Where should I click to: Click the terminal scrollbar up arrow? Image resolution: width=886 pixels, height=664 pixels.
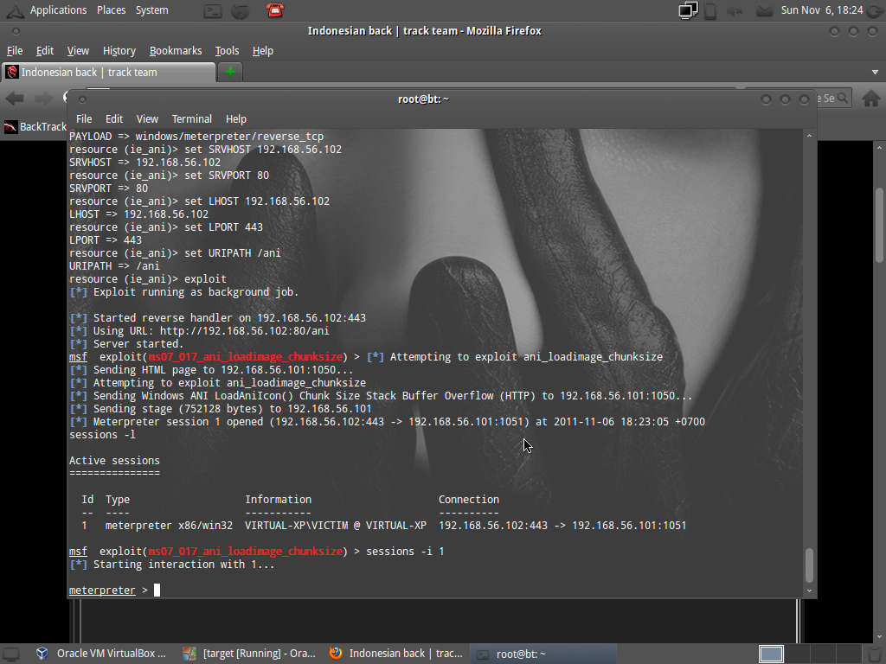click(809, 136)
